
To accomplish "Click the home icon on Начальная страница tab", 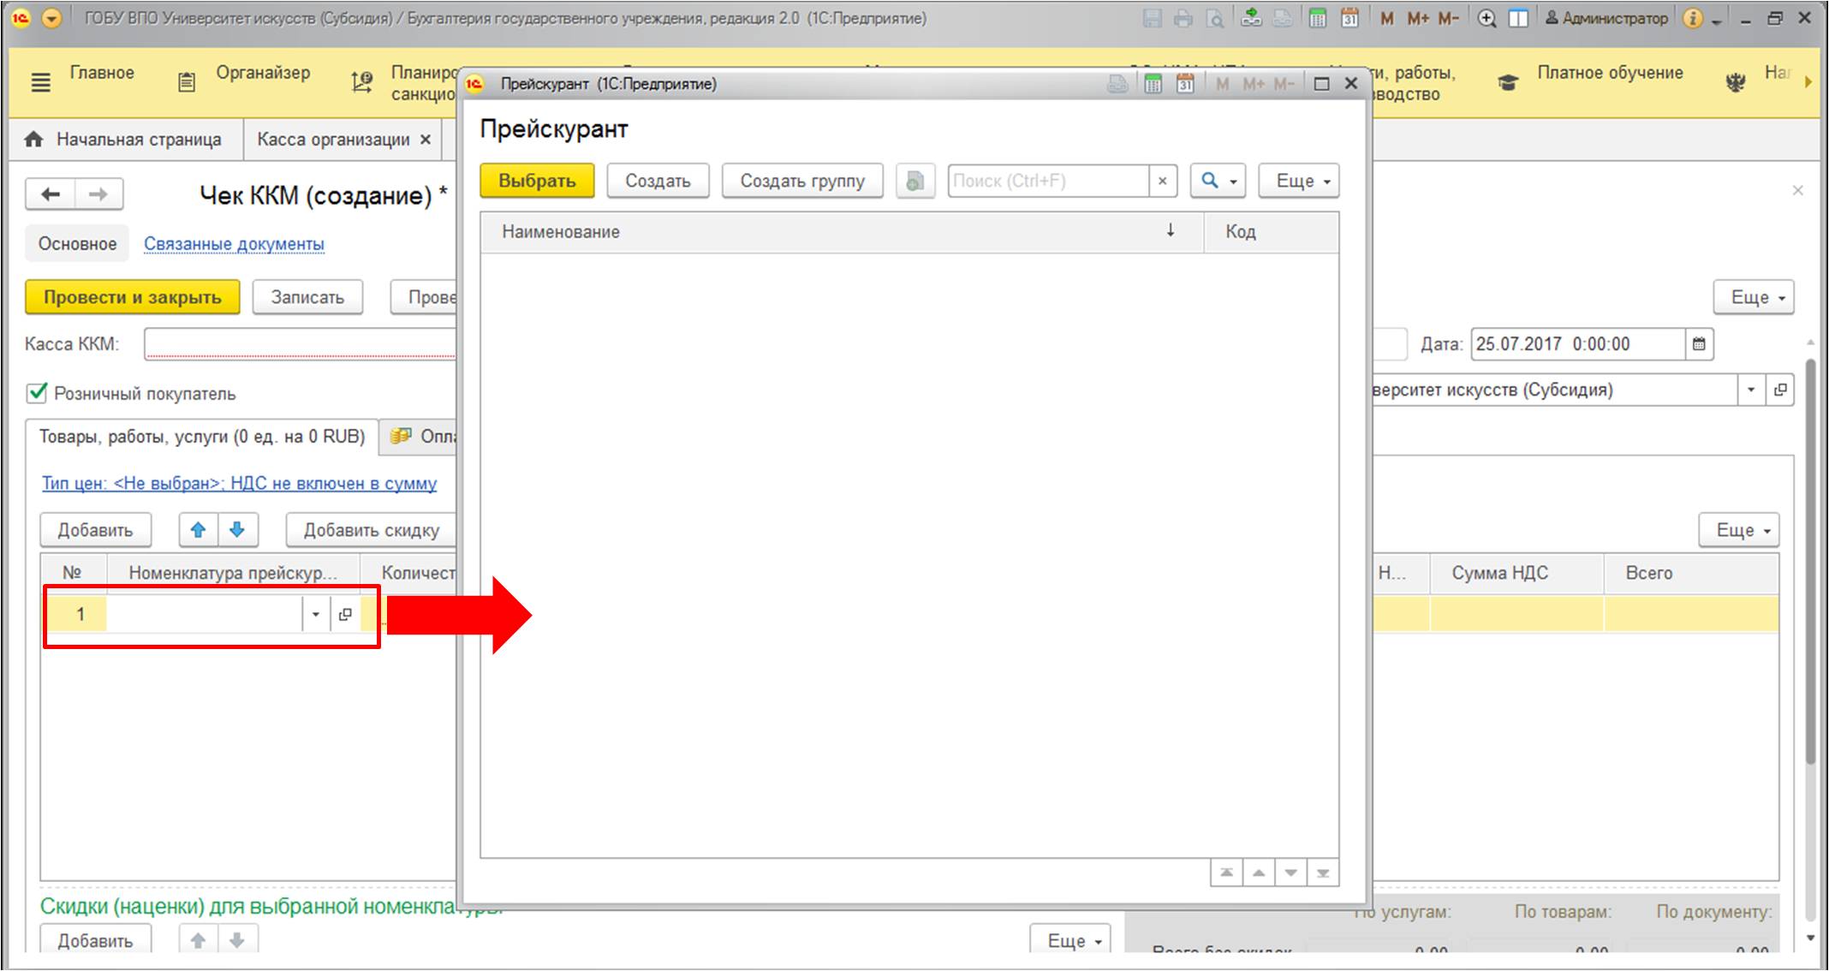I will pos(33,140).
